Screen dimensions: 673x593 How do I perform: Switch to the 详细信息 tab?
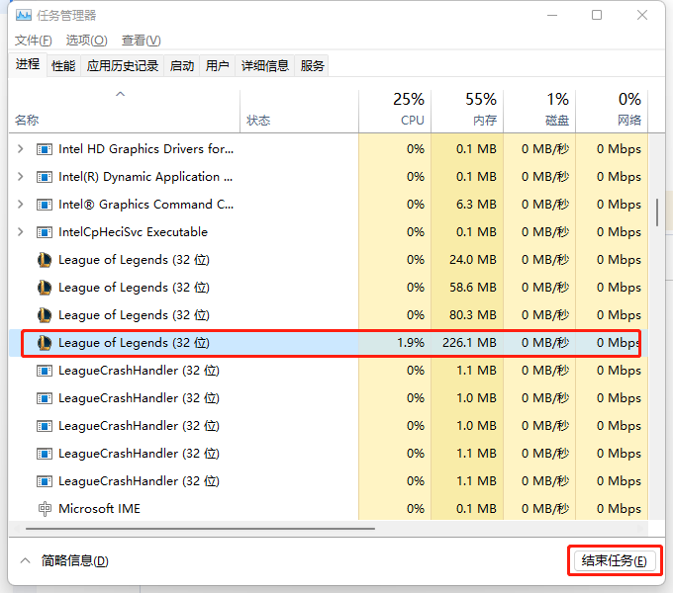(x=265, y=66)
